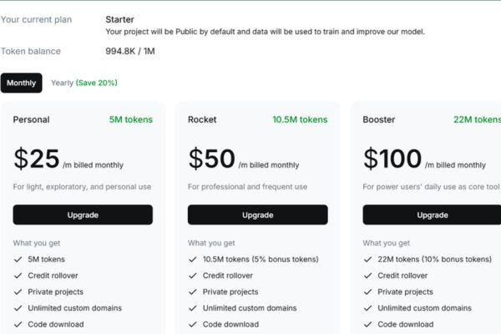Click the Starter current plan name

120,18
